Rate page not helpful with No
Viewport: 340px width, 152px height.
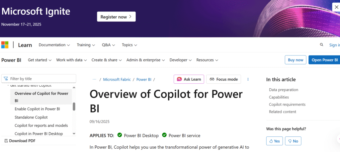point(293,141)
